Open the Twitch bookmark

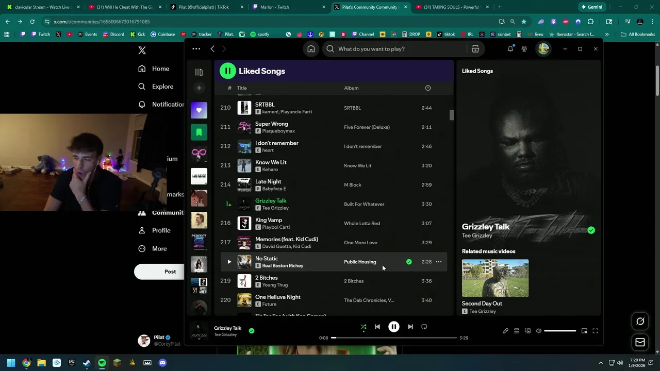click(x=41, y=35)
